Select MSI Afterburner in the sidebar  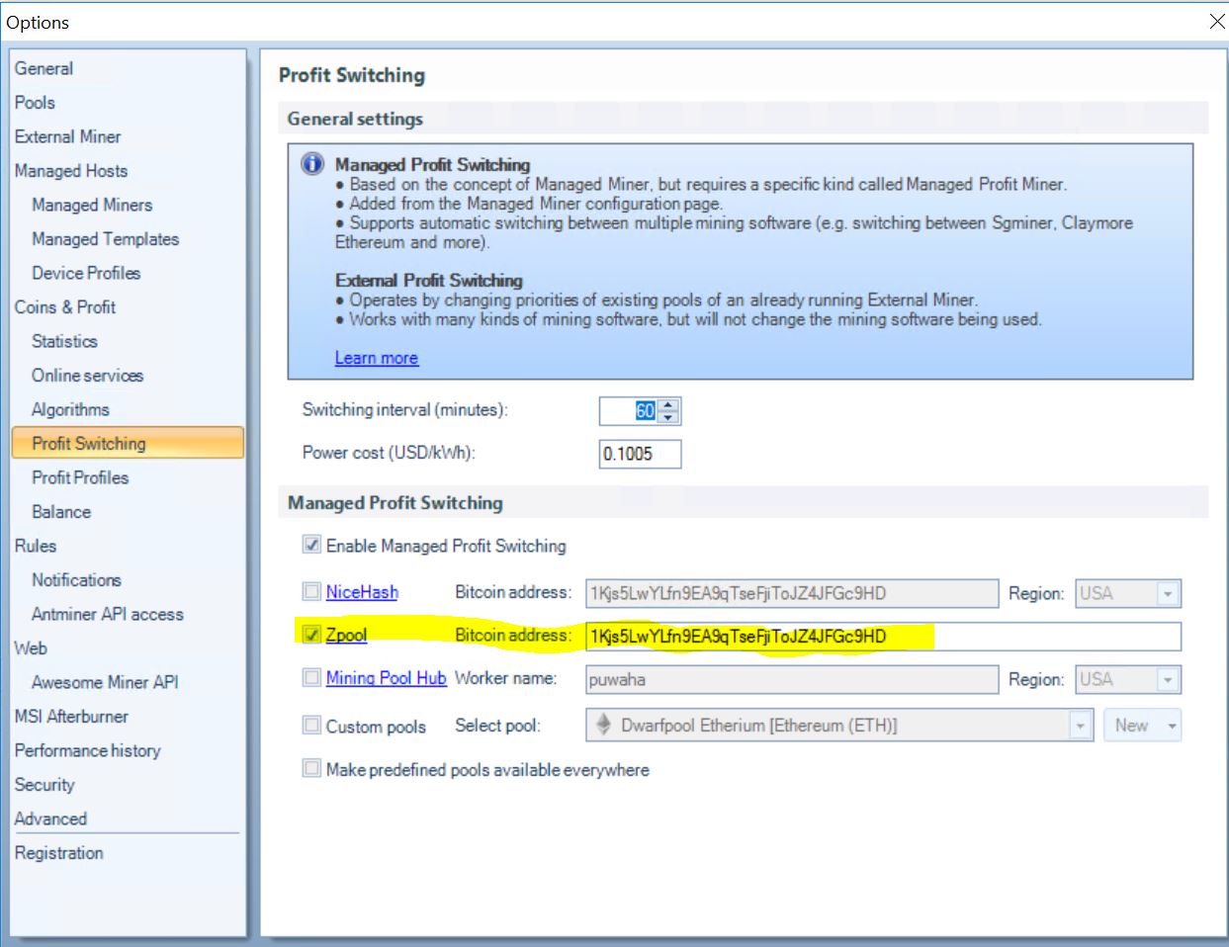pyautogui.click(x=71, y=717)
